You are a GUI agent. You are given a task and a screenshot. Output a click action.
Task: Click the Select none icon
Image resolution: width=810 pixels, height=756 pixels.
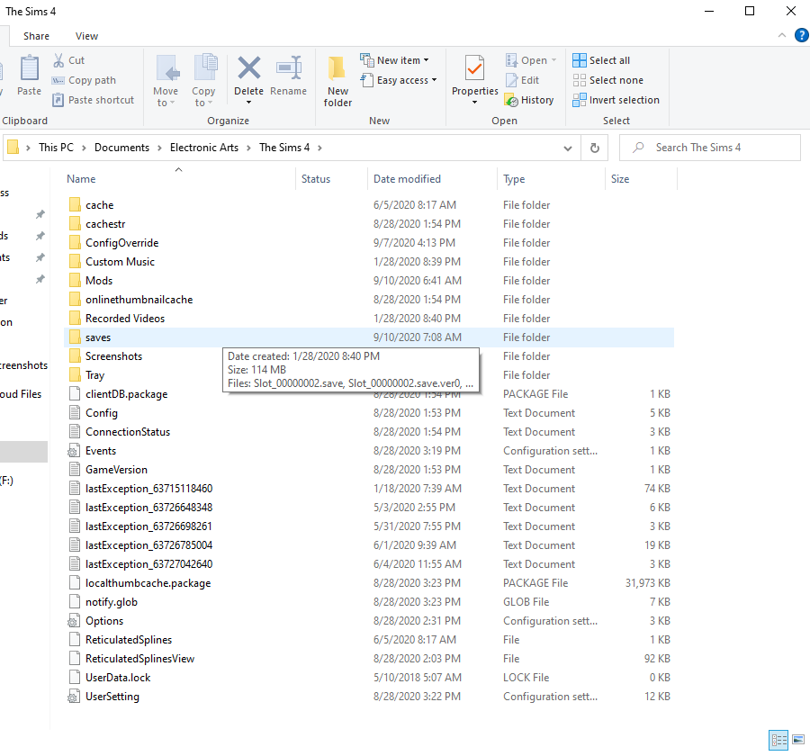[579, 80]
